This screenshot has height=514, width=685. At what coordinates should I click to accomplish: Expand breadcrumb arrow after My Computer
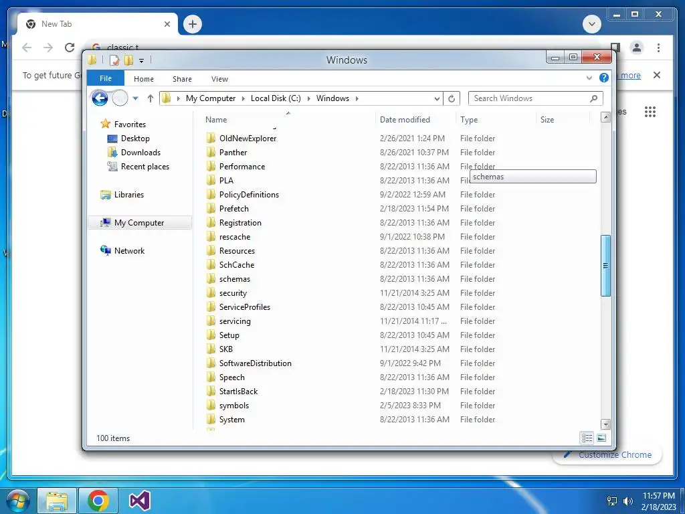[x=243, y=98]
